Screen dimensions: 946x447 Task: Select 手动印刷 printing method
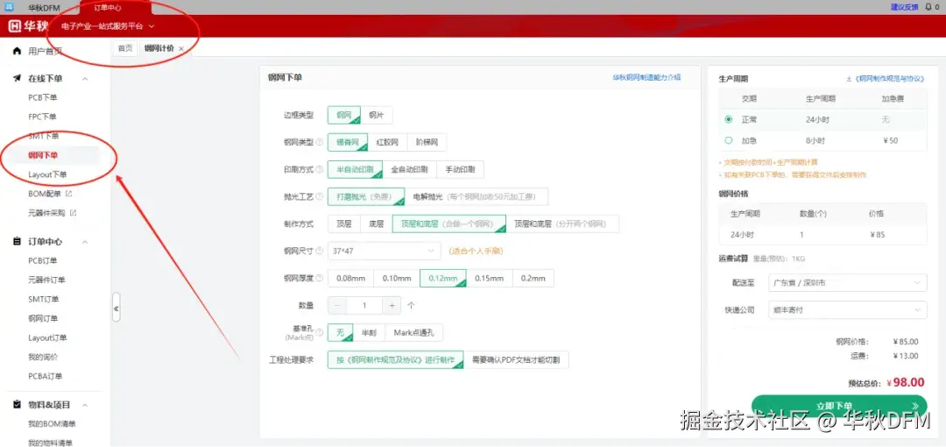pyautogui.click(x=461, y=170)
